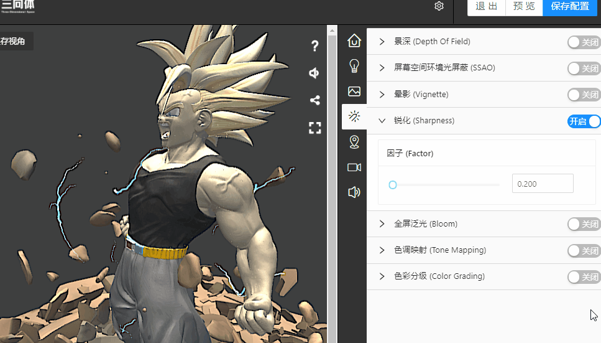Open the camera video settings tab
Viewport: 601px width, 343px height.
pyautogui.click(x=354, y=167)
